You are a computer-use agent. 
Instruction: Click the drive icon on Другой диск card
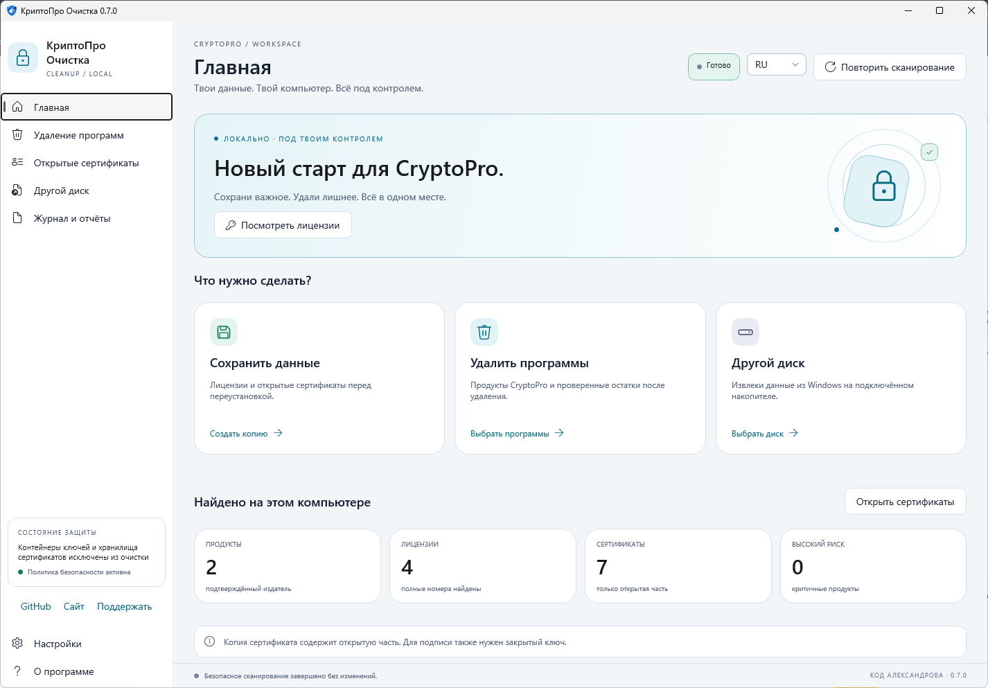pyautogui.click(x=746, y=332)
